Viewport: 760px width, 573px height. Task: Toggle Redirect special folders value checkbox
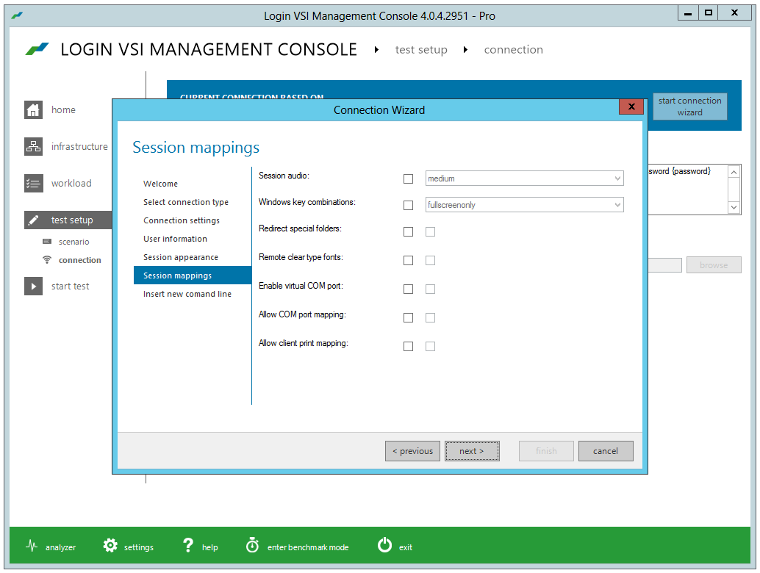431,232
